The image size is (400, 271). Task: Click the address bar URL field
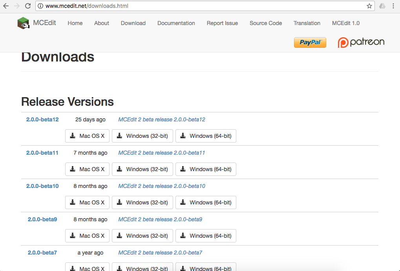[205, 6]
